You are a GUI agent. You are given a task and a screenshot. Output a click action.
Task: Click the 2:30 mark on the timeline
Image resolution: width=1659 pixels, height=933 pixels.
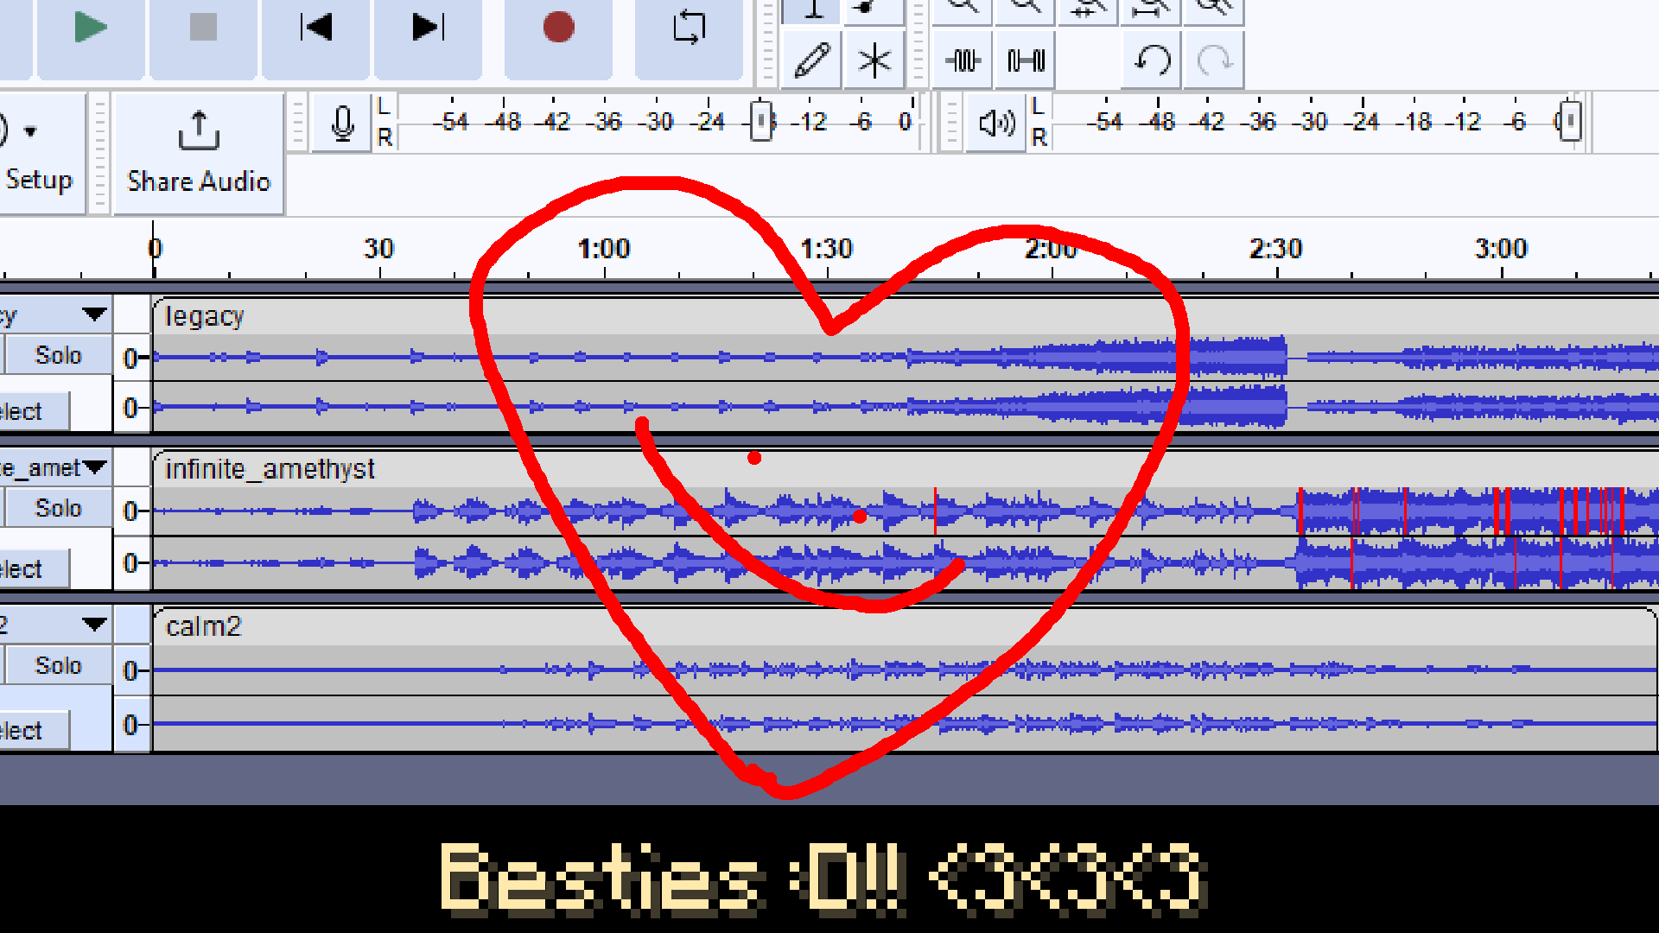click(1276, 249)
